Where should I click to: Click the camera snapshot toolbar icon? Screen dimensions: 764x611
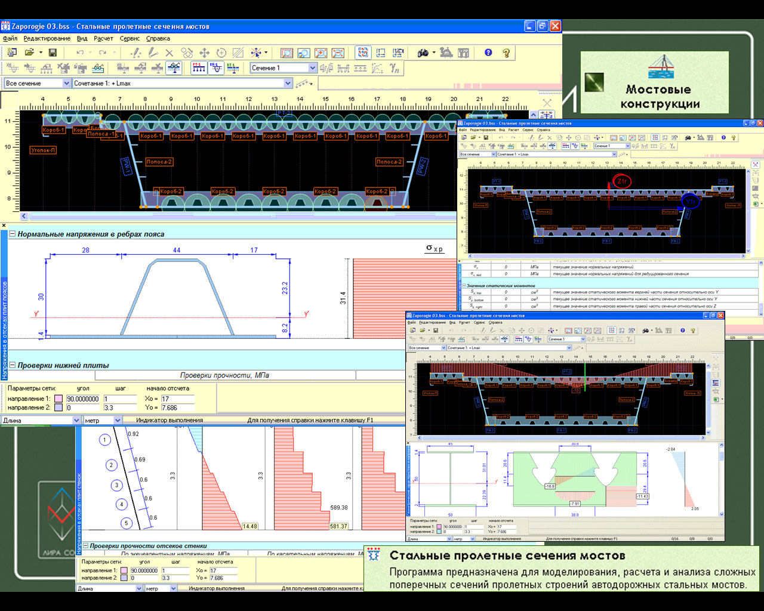[423, 53]
